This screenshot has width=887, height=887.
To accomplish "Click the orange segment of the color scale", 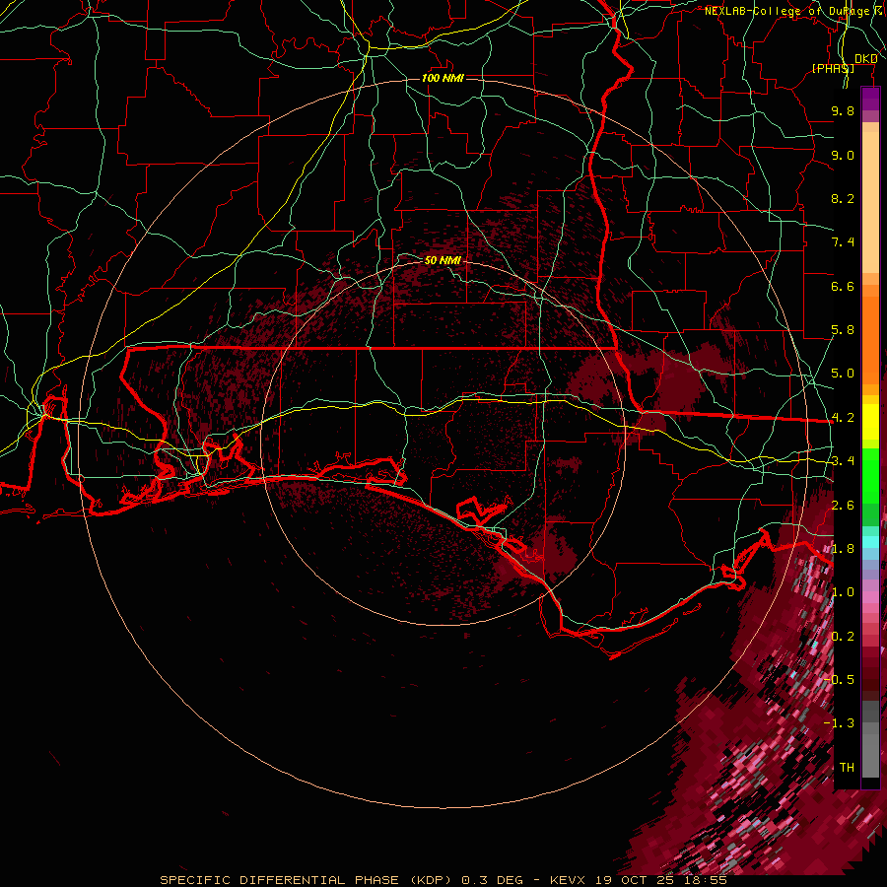I will (x=870, y=339).
